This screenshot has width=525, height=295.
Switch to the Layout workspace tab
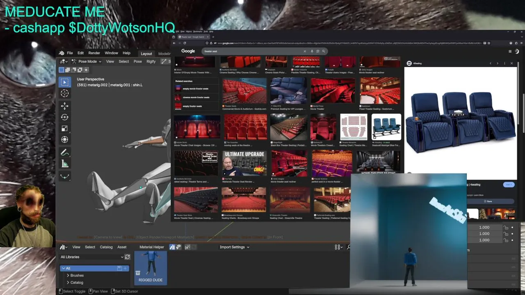146,54
